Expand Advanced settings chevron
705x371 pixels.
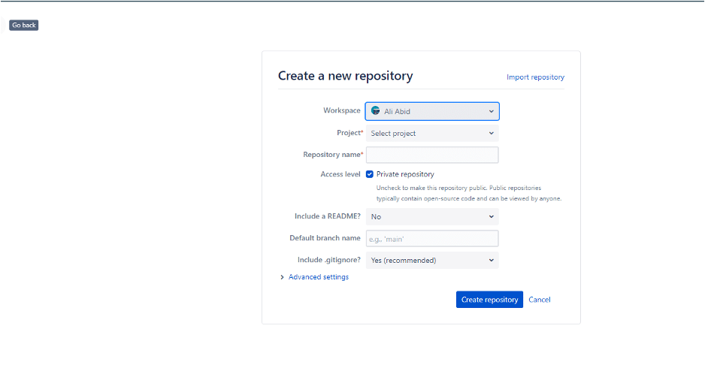282,278
